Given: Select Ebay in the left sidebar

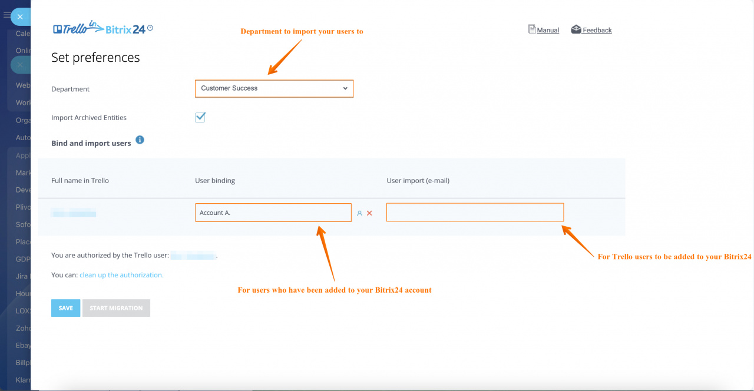Looking at the screenshot, I should click(x=22, y=345).
